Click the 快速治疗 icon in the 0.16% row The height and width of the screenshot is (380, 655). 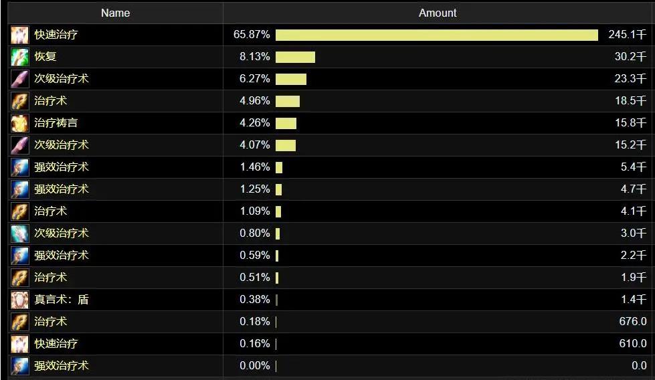pyautogui.click(x=20, y=344)
